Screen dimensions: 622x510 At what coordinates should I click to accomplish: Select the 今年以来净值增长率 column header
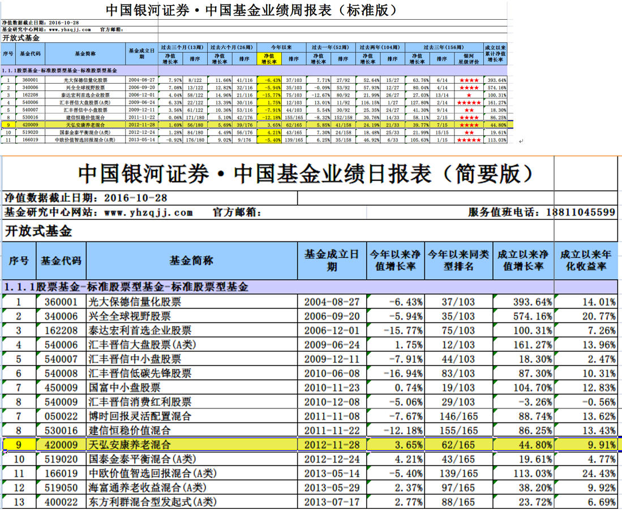[x=396, y=261]
